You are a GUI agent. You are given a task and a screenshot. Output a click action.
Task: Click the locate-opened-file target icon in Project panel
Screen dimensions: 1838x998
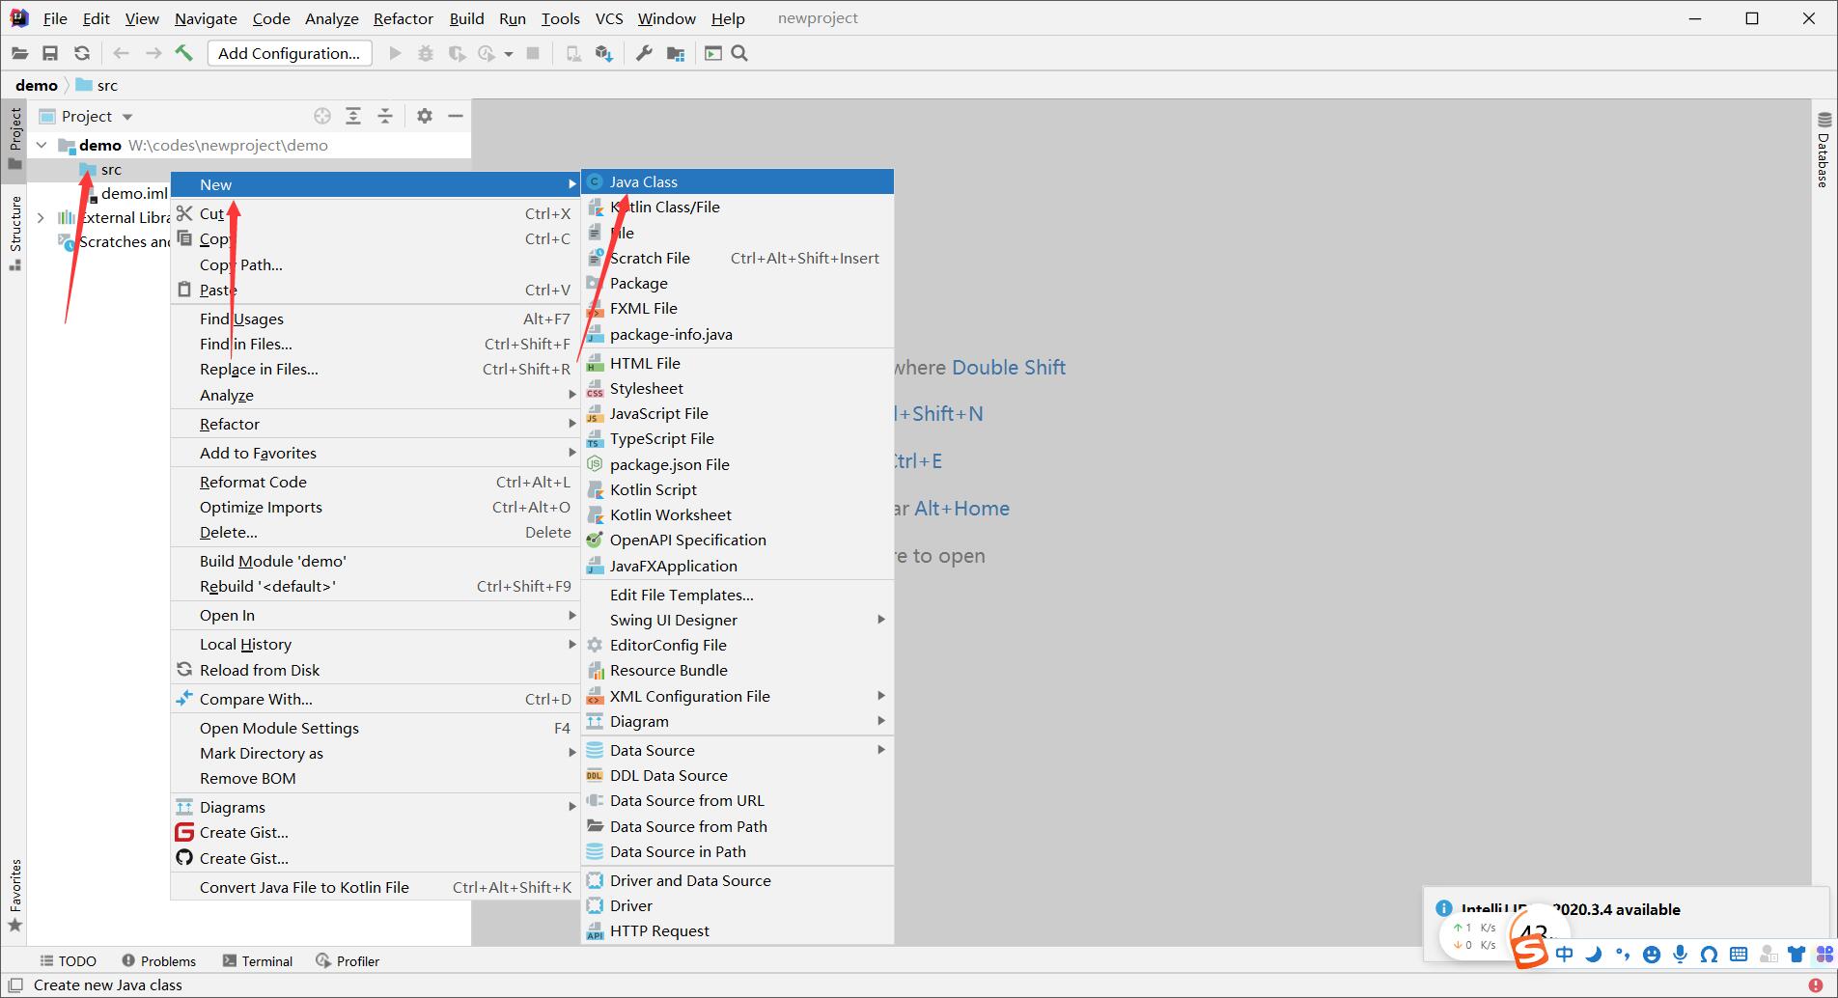[x=322, y=116]
